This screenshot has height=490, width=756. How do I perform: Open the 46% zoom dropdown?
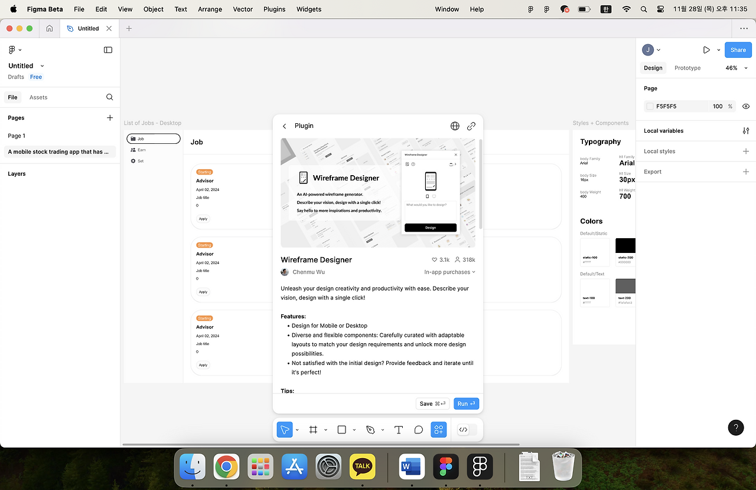(x=737, y=68)
